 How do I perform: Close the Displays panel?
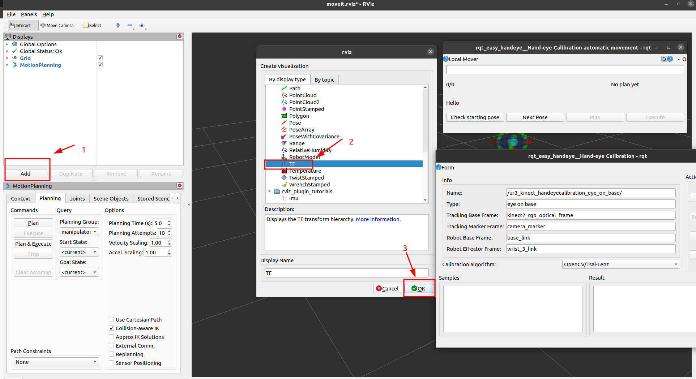click(180, 36)
